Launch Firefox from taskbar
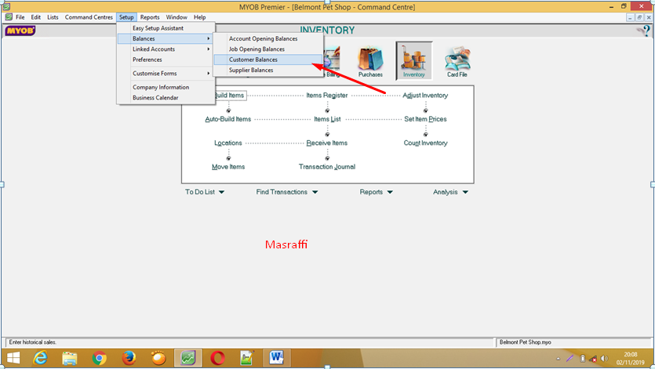655x369 pixels. tap(129, 358)
